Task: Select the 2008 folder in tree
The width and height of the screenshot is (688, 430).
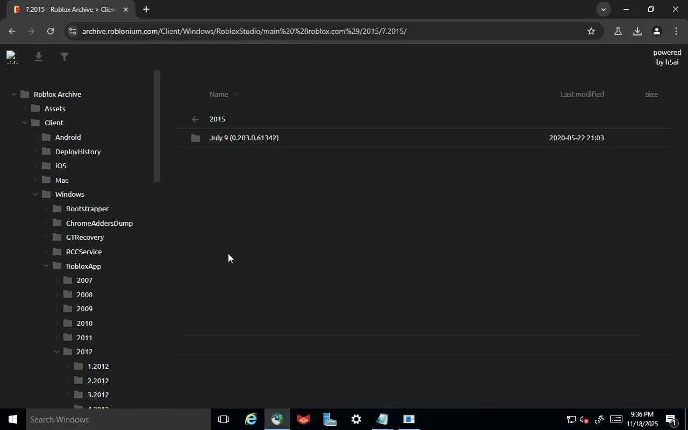Action: pos(84,295)
